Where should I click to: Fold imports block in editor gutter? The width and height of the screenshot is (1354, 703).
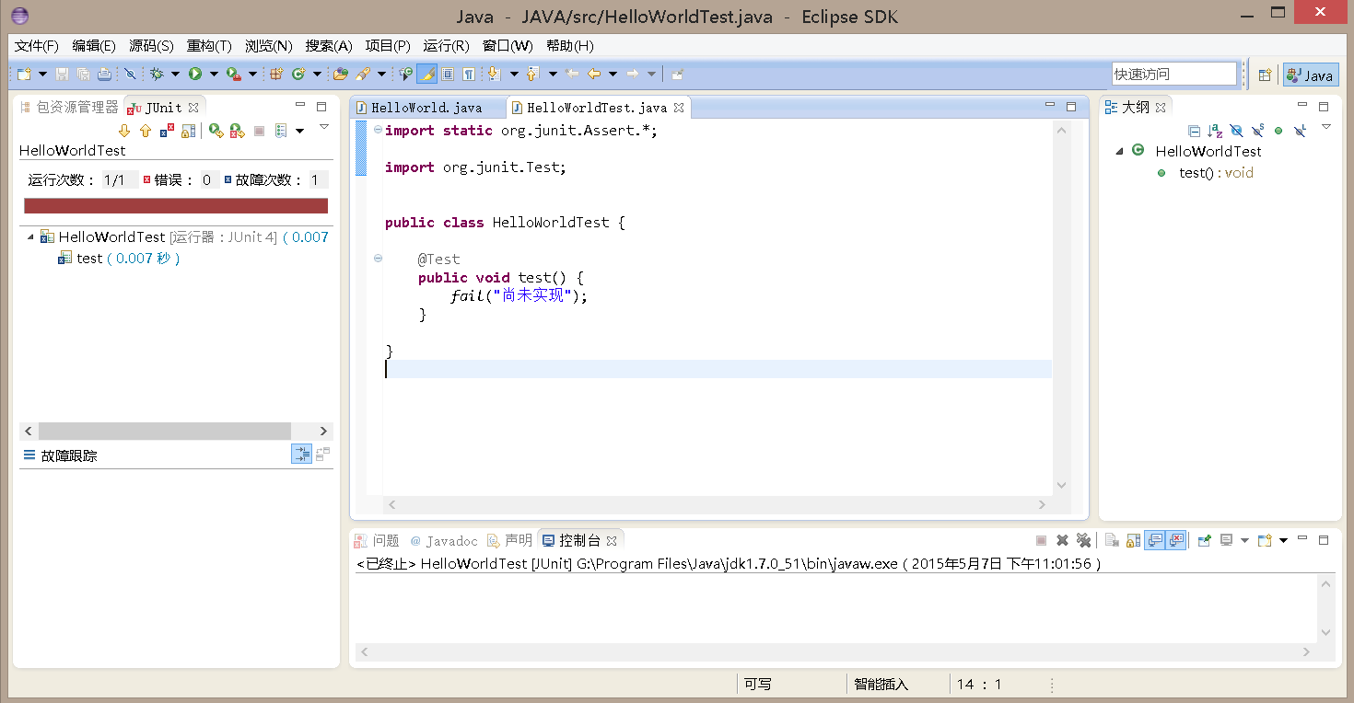tap(378, 130)
